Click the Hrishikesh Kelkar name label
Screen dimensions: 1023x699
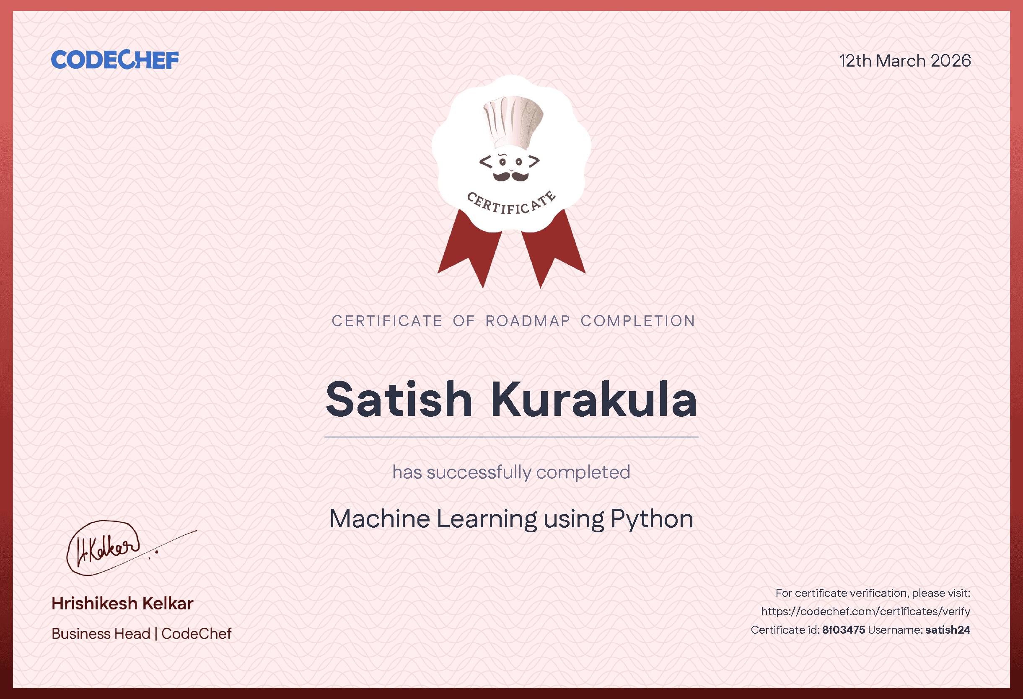(122, 604)
